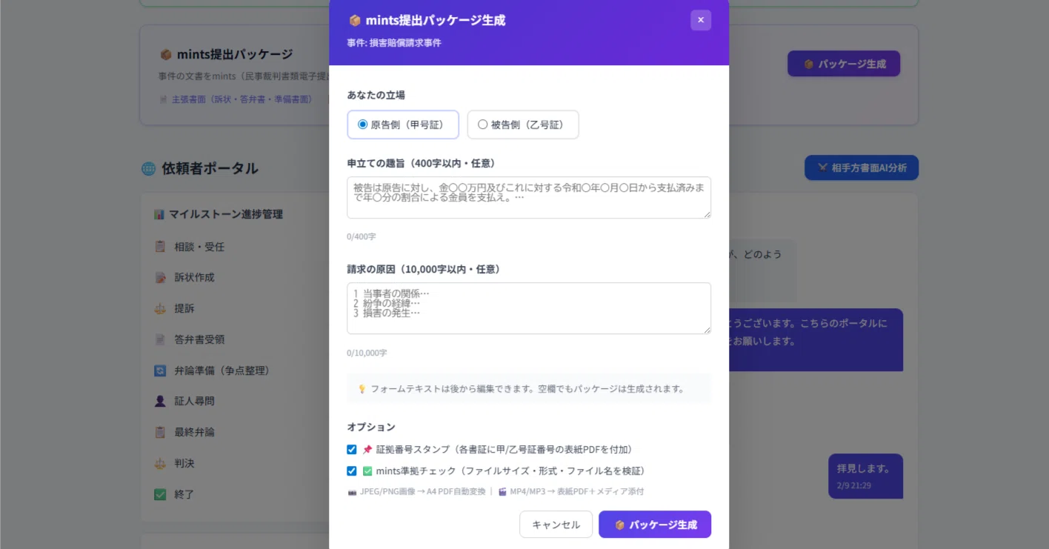Click 証人尋問 milestone text
1049x549 pixels.
pos(194,401)
